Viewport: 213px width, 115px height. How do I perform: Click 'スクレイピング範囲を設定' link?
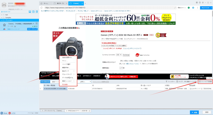point(101,82)
